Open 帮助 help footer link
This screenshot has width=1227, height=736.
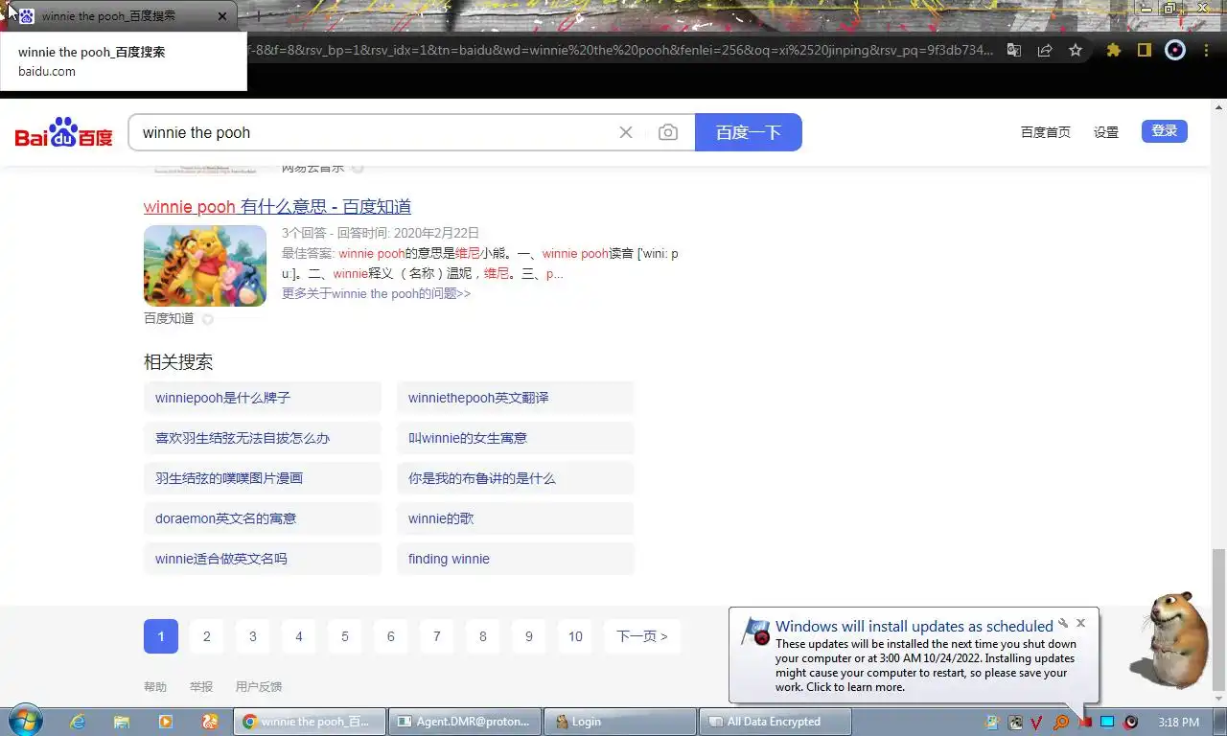tap(155, 687)
